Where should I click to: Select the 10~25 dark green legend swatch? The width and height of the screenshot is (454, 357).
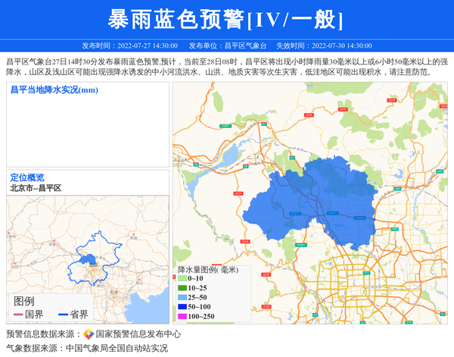[x=182, y=289]
